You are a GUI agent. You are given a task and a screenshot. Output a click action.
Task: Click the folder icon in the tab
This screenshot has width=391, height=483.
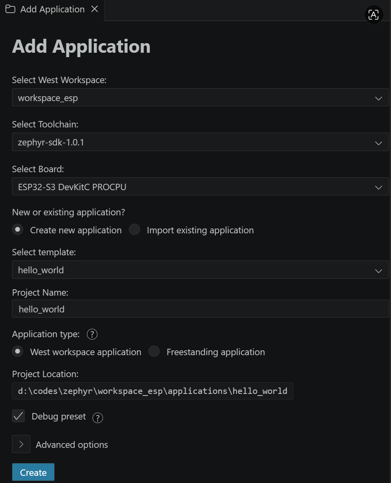pyautogui.click(x=10, y=9)
